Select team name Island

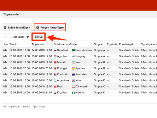pyautogui.click(x=79, y=80)
